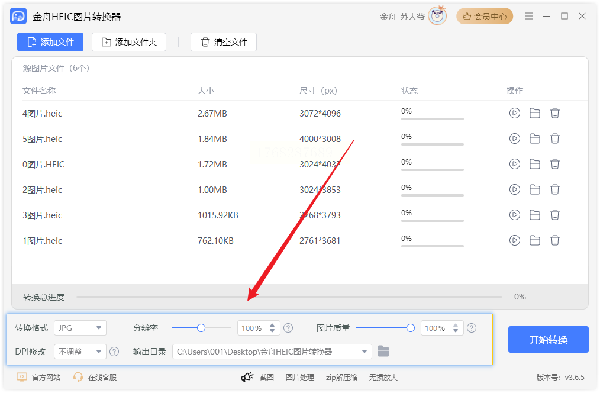Open the 会员中心 member center
600x393 pixels.
point(485,17)
